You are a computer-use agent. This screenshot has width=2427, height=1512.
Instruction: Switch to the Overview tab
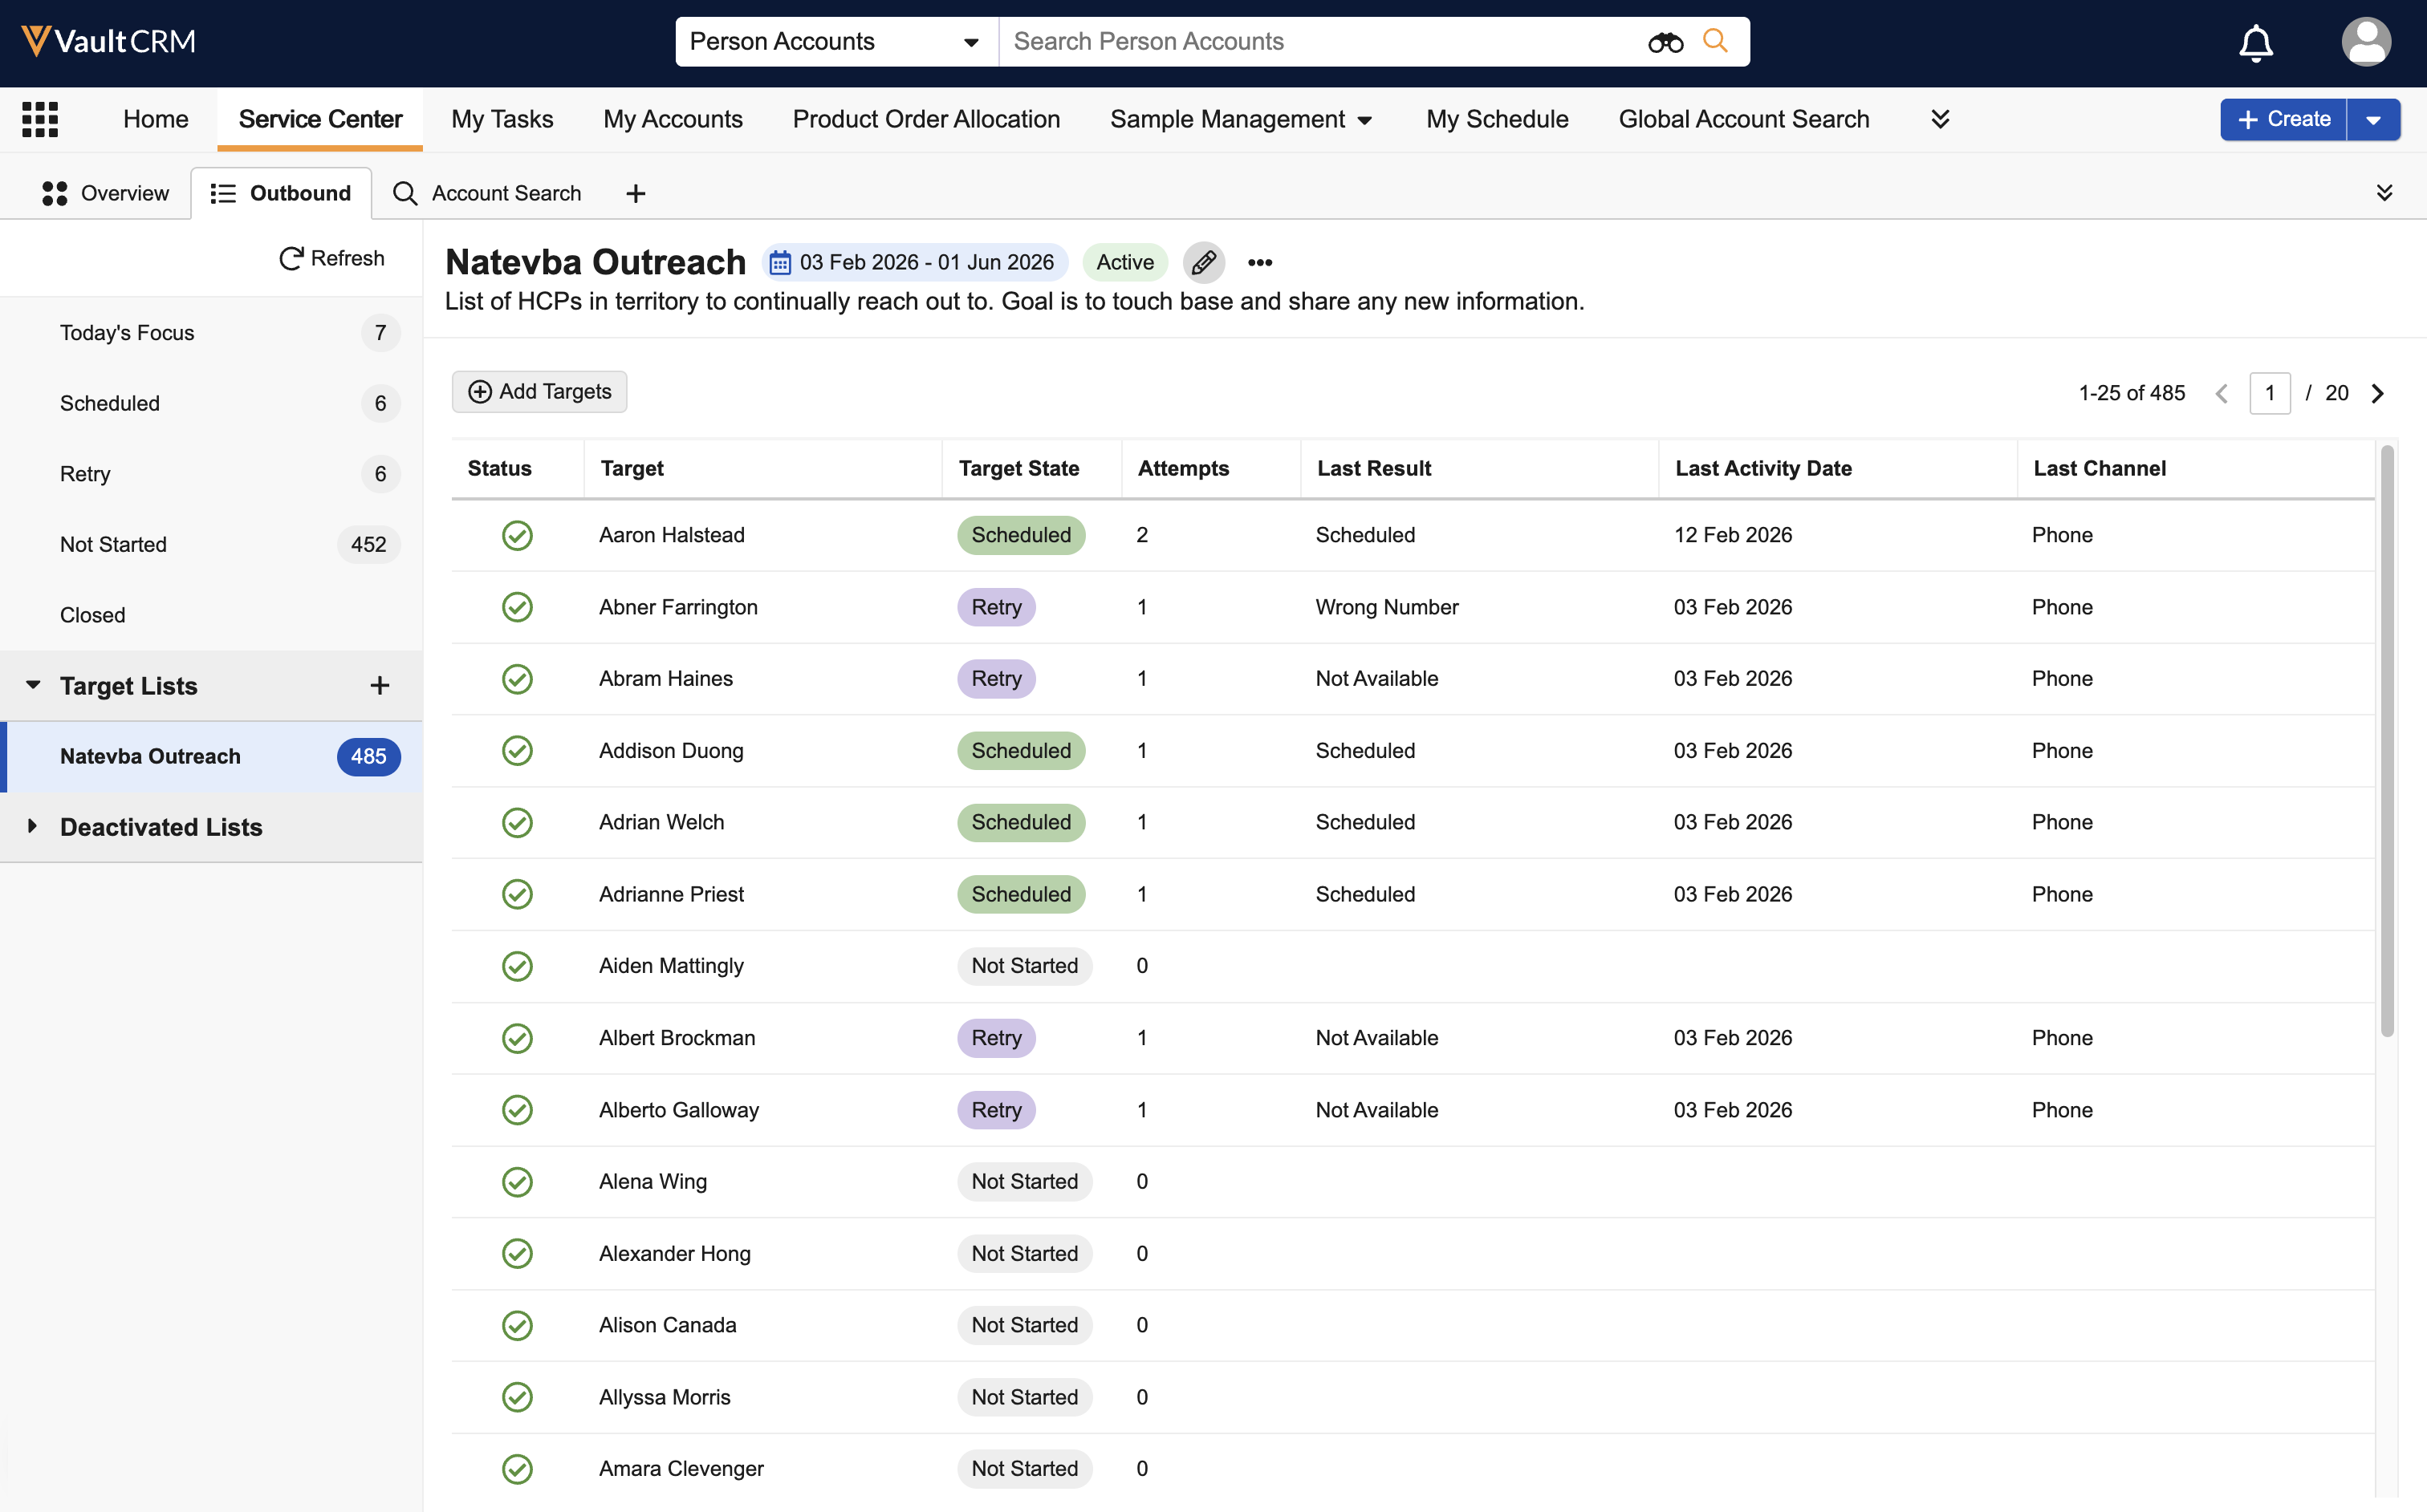point(105,193)
